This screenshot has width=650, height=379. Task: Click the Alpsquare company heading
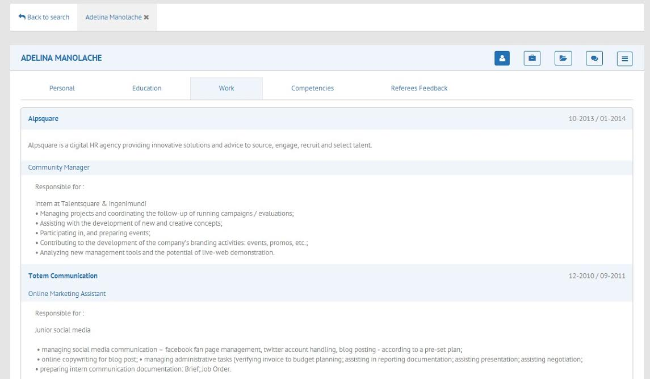coord(43,119)
